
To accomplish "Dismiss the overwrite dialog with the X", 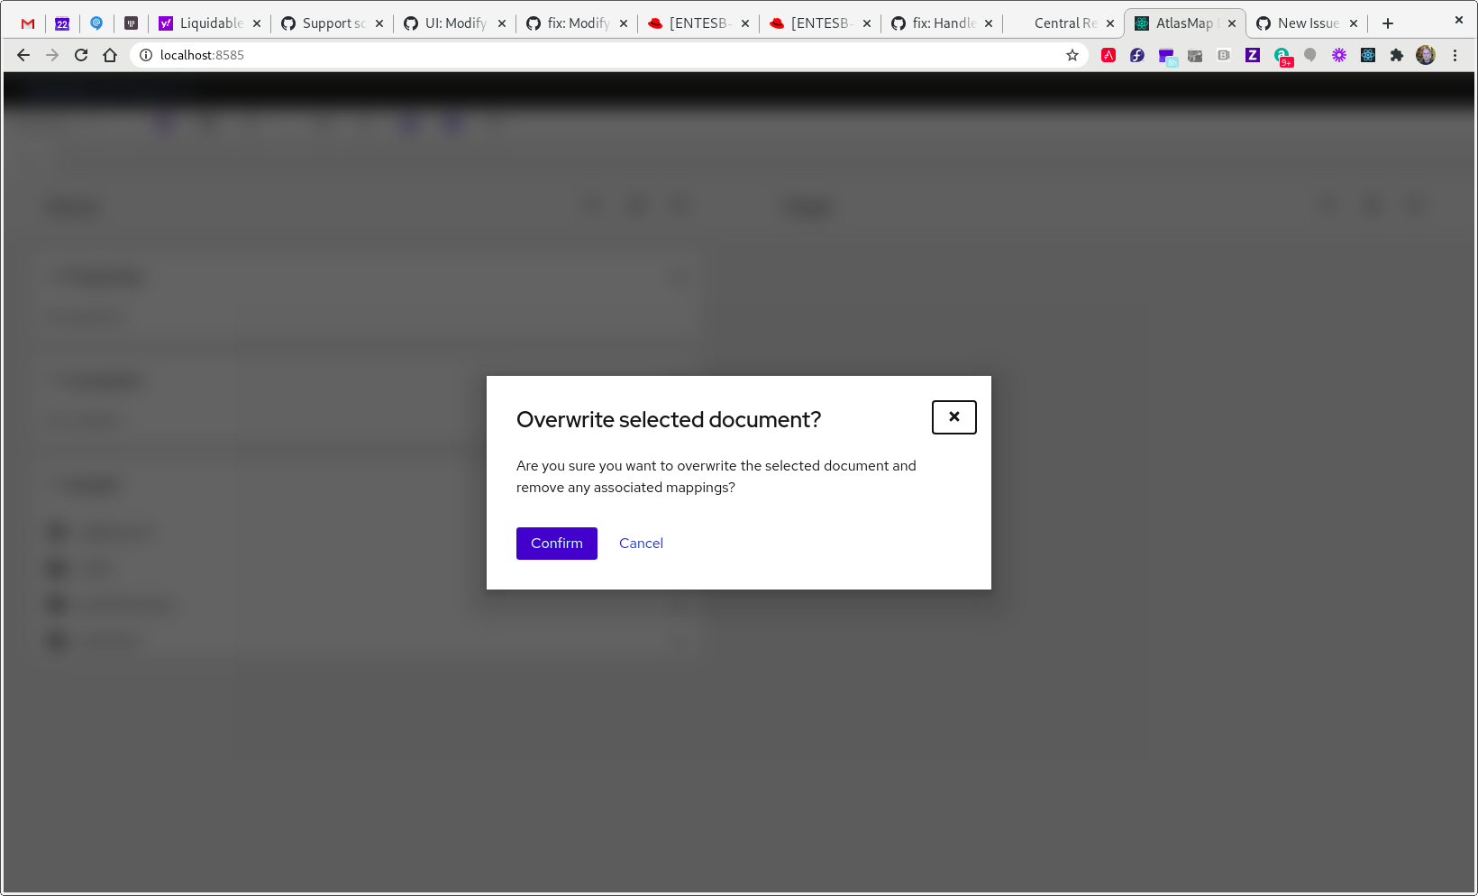I will point(953,417).
